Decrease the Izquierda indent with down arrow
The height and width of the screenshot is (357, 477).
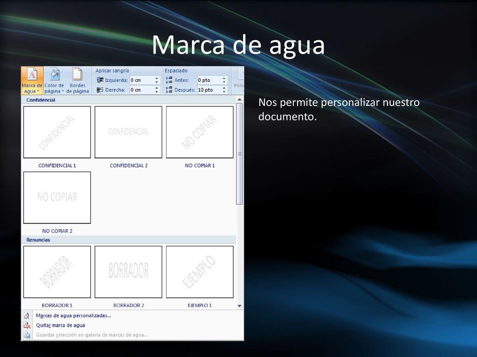(157, 82)
